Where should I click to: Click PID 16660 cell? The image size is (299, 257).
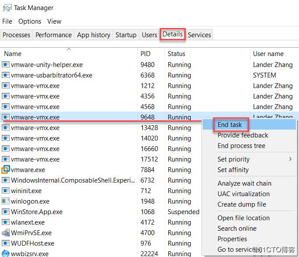pyautogui.click(x=149, y=148)
